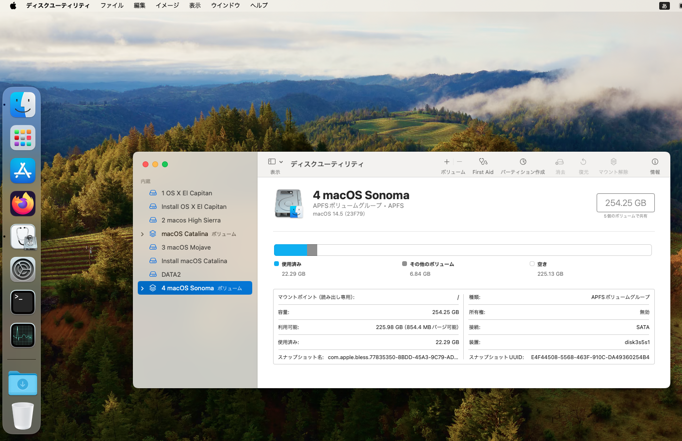Click the gray その他のボリューム legend swatch
Viewport: 682px width, 441px height.
pyautogui.click(x=405, y=264)
